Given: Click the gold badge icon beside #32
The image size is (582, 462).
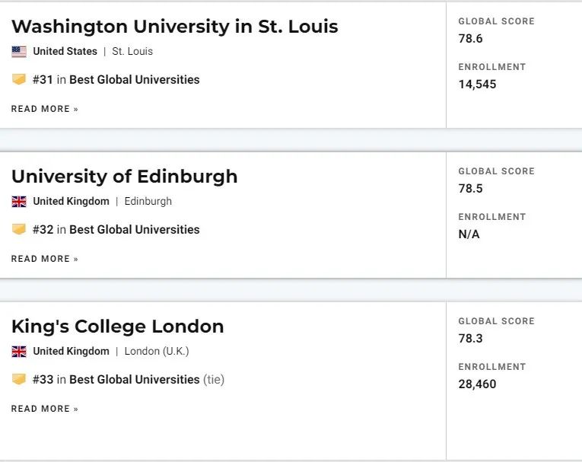Looking at the screenshot, I should click(19, 229).
